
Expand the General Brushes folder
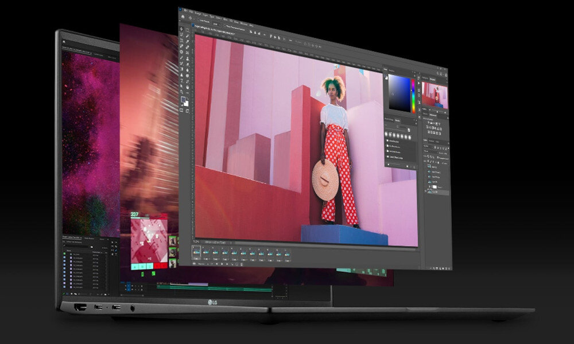(x=394, y=140)
